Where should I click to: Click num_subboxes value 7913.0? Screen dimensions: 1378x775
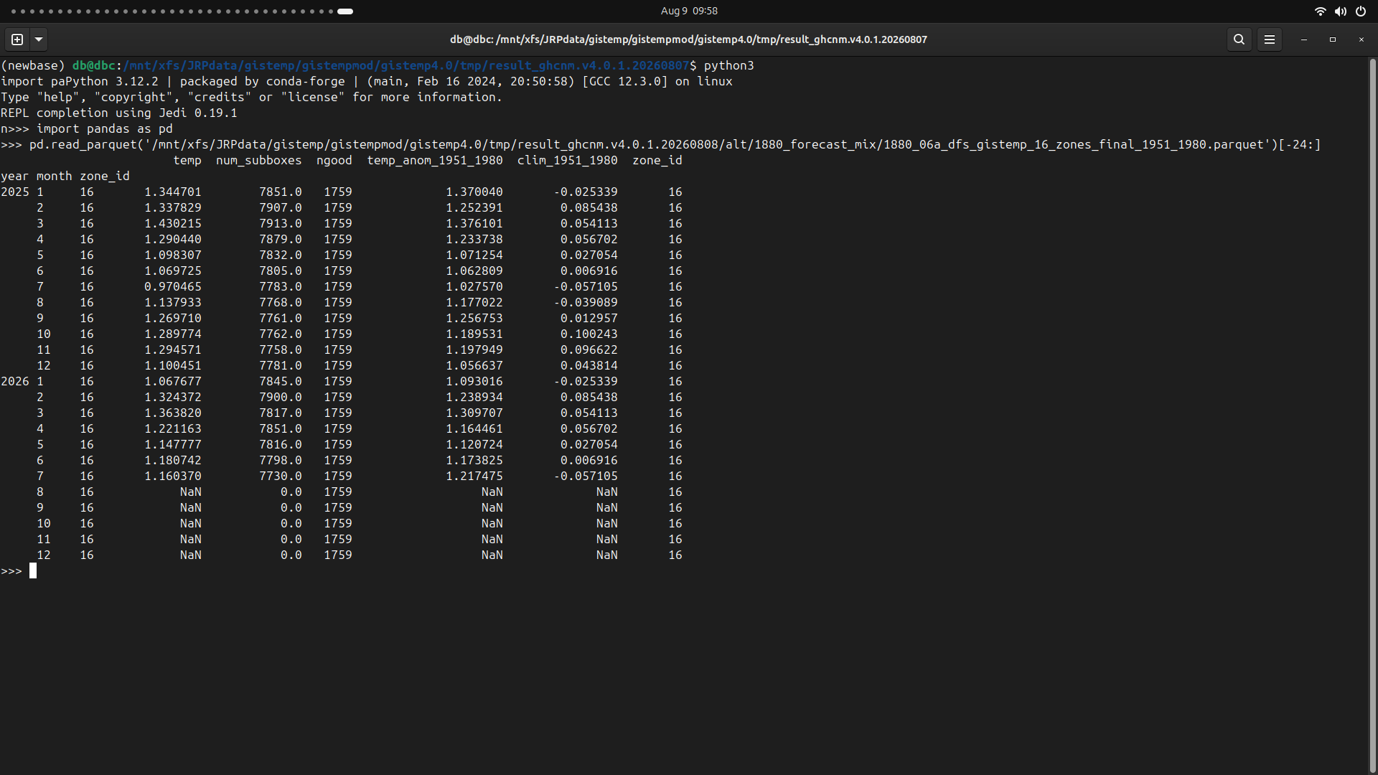[x=281, y=223]
